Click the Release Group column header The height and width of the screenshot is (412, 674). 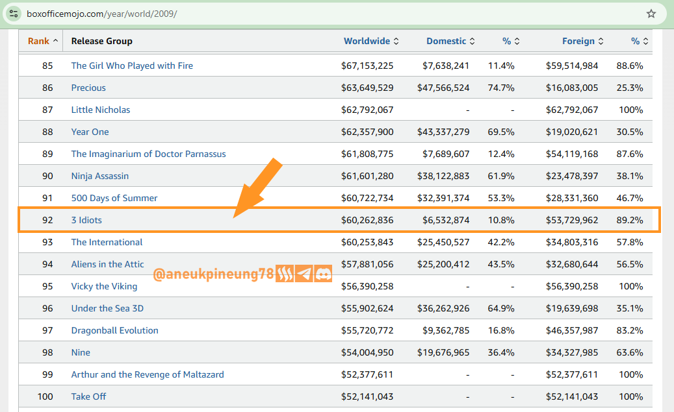pyautogui.click(x=102, y=42)
